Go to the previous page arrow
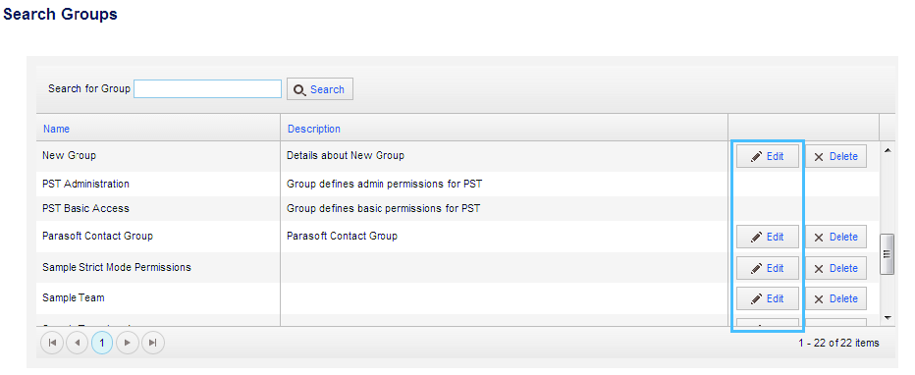 coord(77,343)
